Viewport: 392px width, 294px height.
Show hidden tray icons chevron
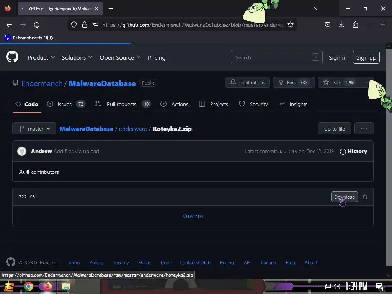(318, 286)
